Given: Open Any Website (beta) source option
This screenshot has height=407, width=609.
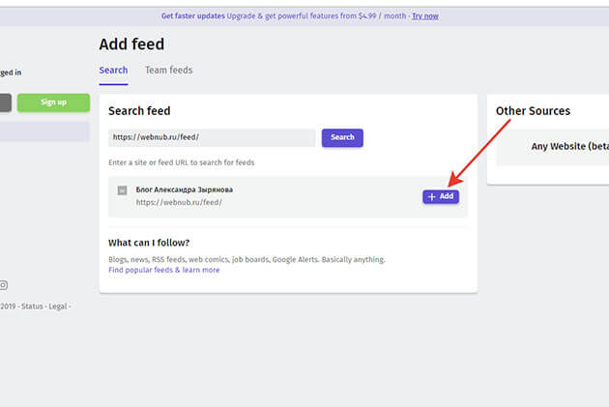Looking at the screenshot, I should tap(553, 147).
